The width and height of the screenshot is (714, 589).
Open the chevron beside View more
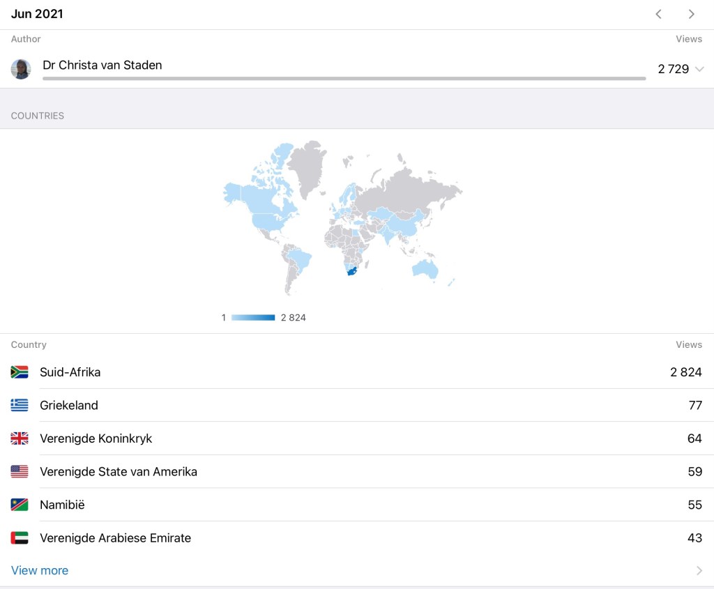point(699,571)
